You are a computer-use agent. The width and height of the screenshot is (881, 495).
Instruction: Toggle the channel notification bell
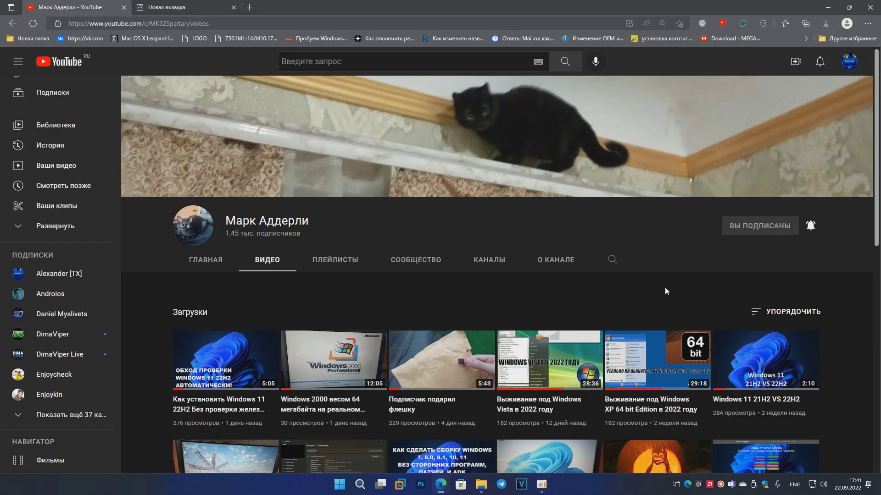point(811,225)
